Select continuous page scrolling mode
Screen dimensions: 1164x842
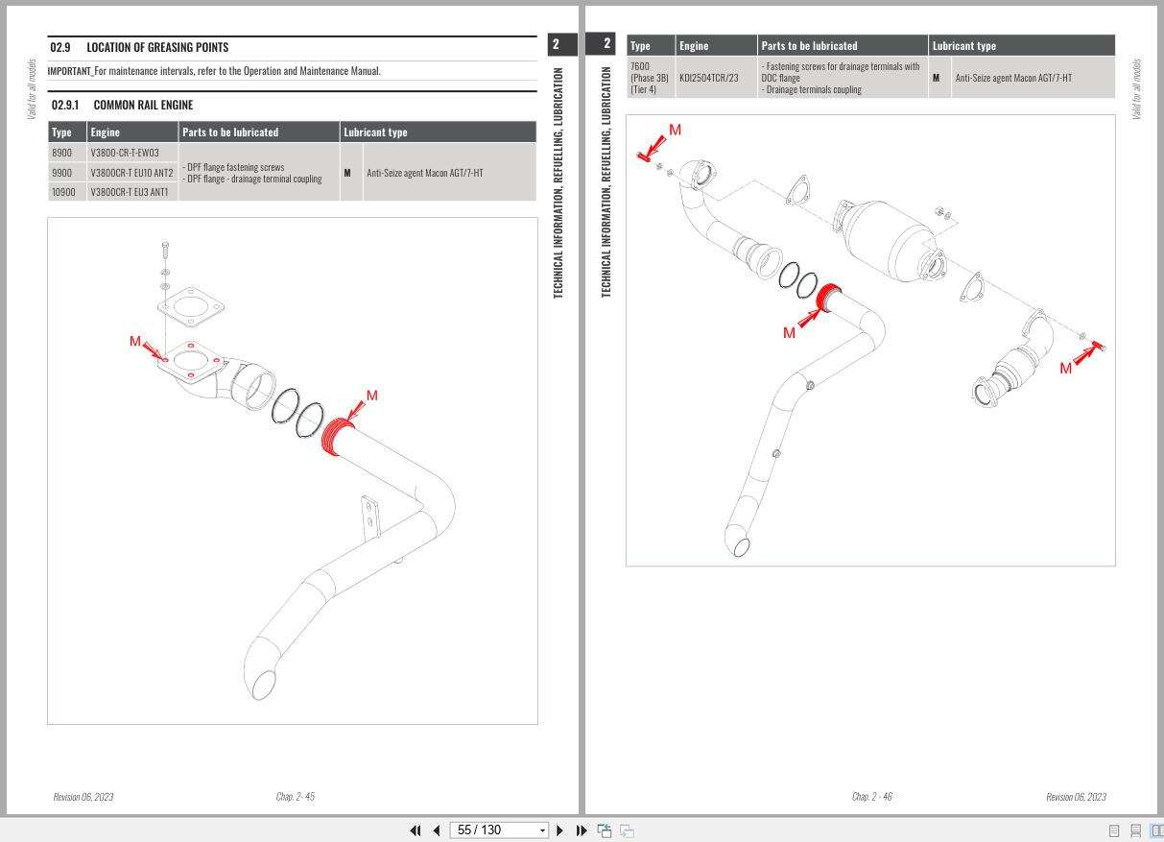click(x=1136, y=830)
